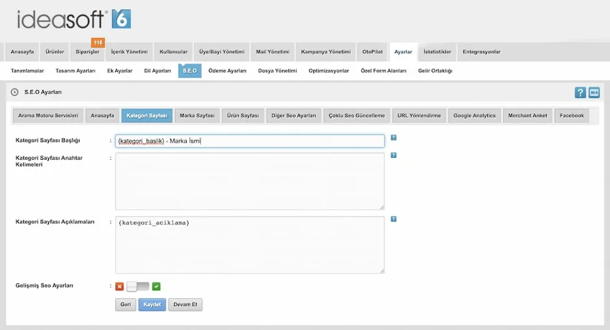Select the S.E.O submenu item
Image resolution: width=610 pixels, height=330 pixels.
190,71
